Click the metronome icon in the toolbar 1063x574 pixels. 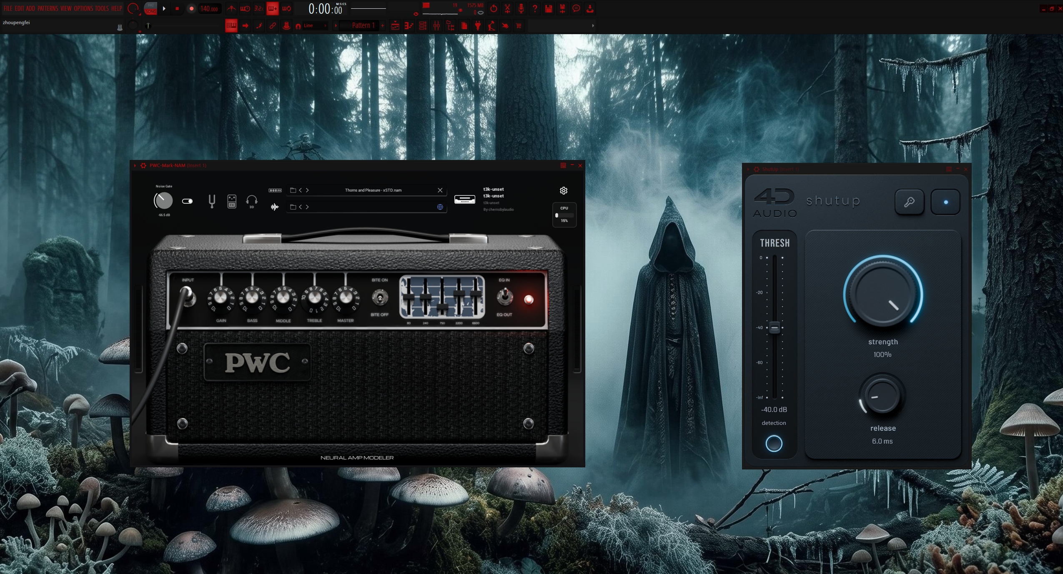tap(231, 8)
